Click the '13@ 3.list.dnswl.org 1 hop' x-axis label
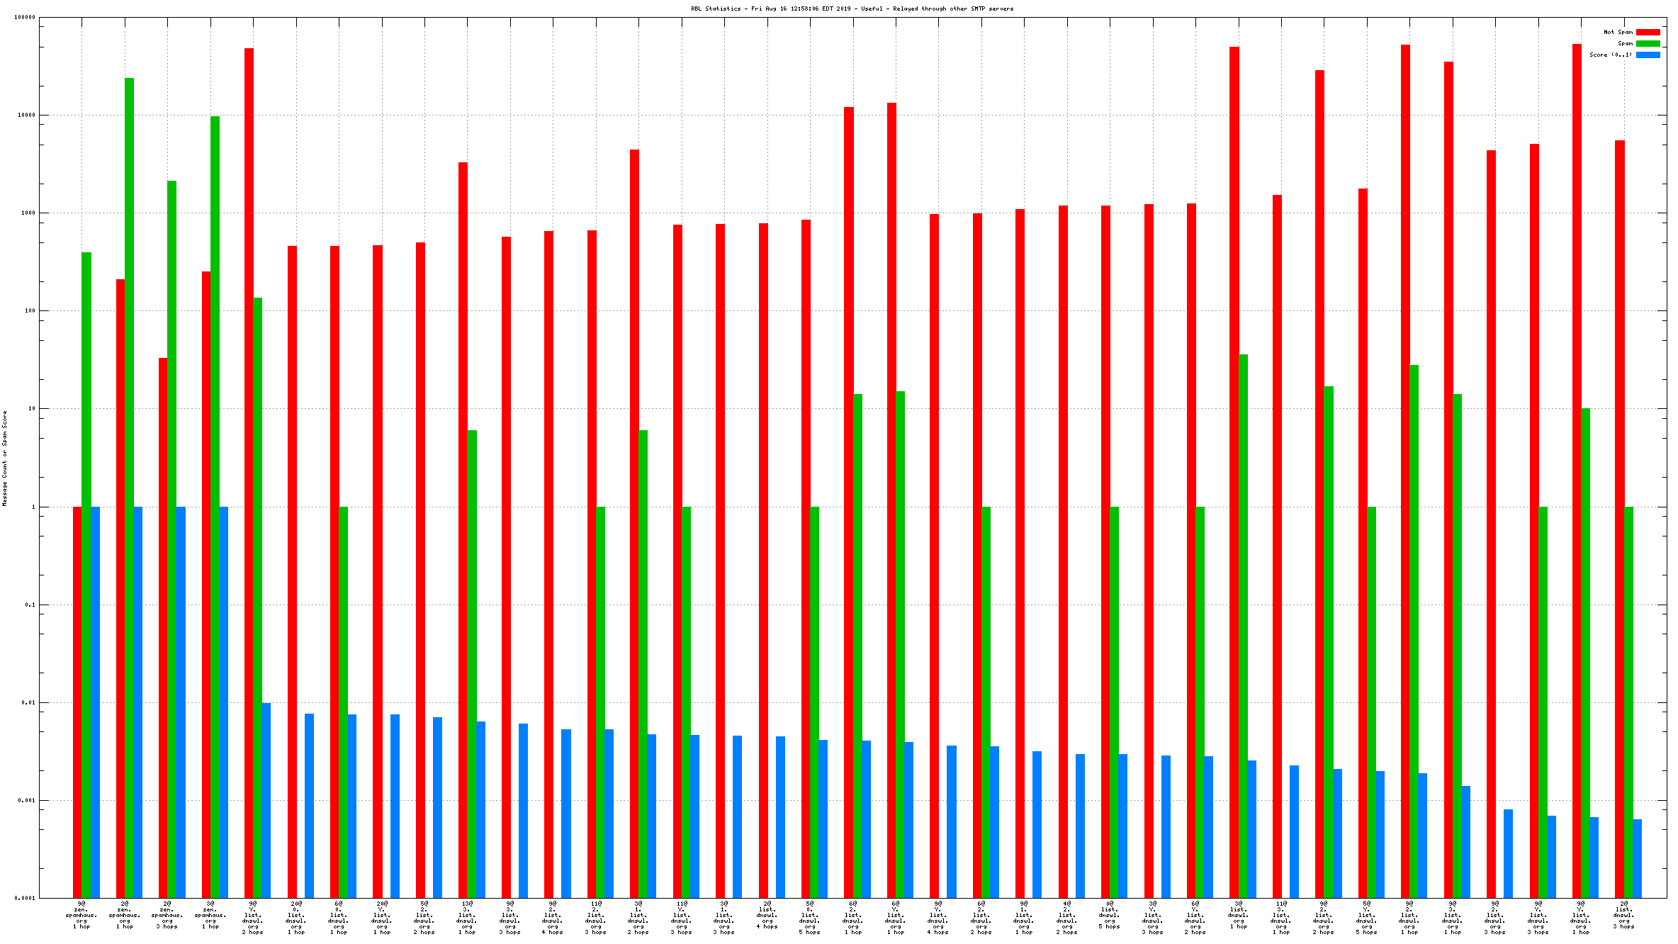The width and height of the screenshot is (1678, 944). point(467,918)
